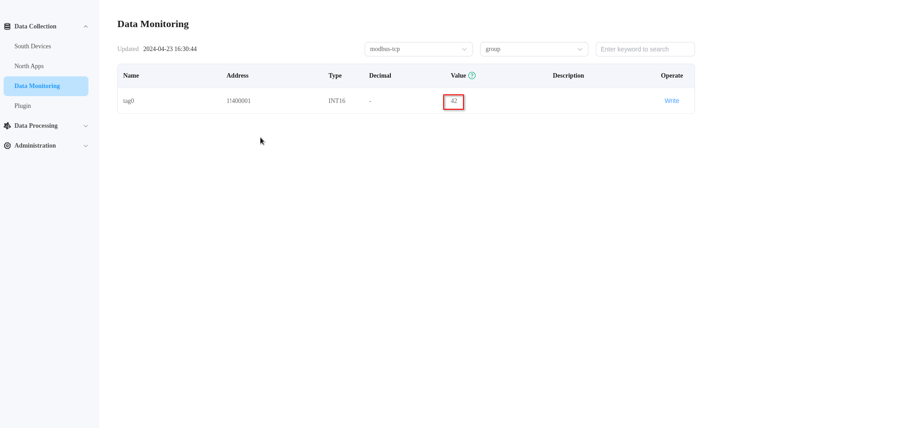Click the Write link for tag0
908x428 pixels.
(x=672, y=101)
